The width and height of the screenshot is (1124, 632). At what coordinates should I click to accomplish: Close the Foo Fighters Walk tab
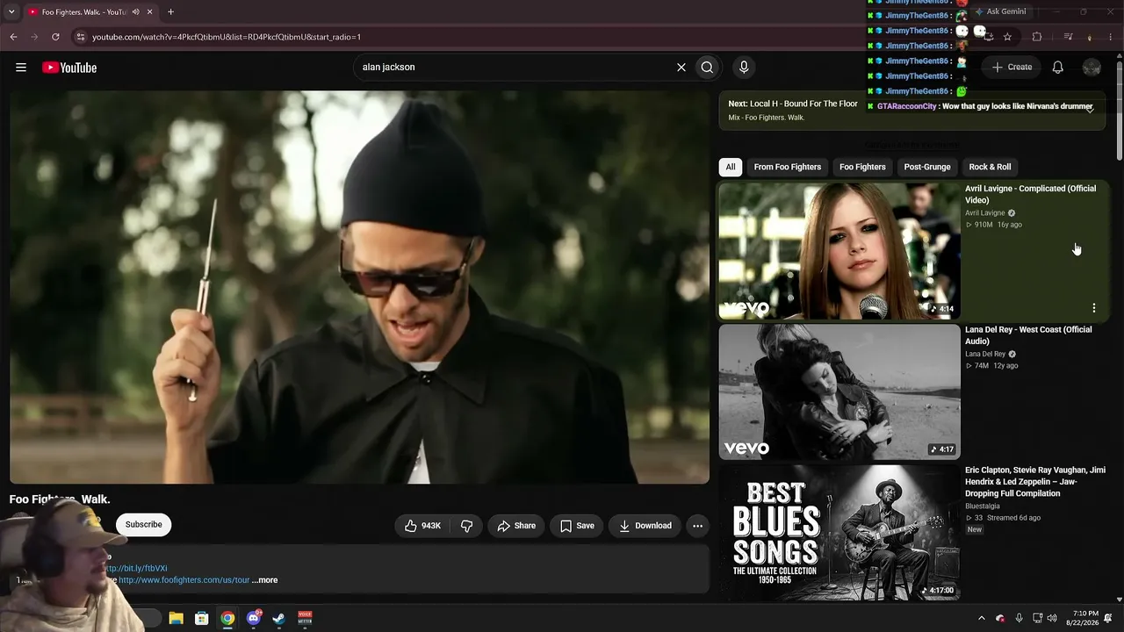point(150,12)
